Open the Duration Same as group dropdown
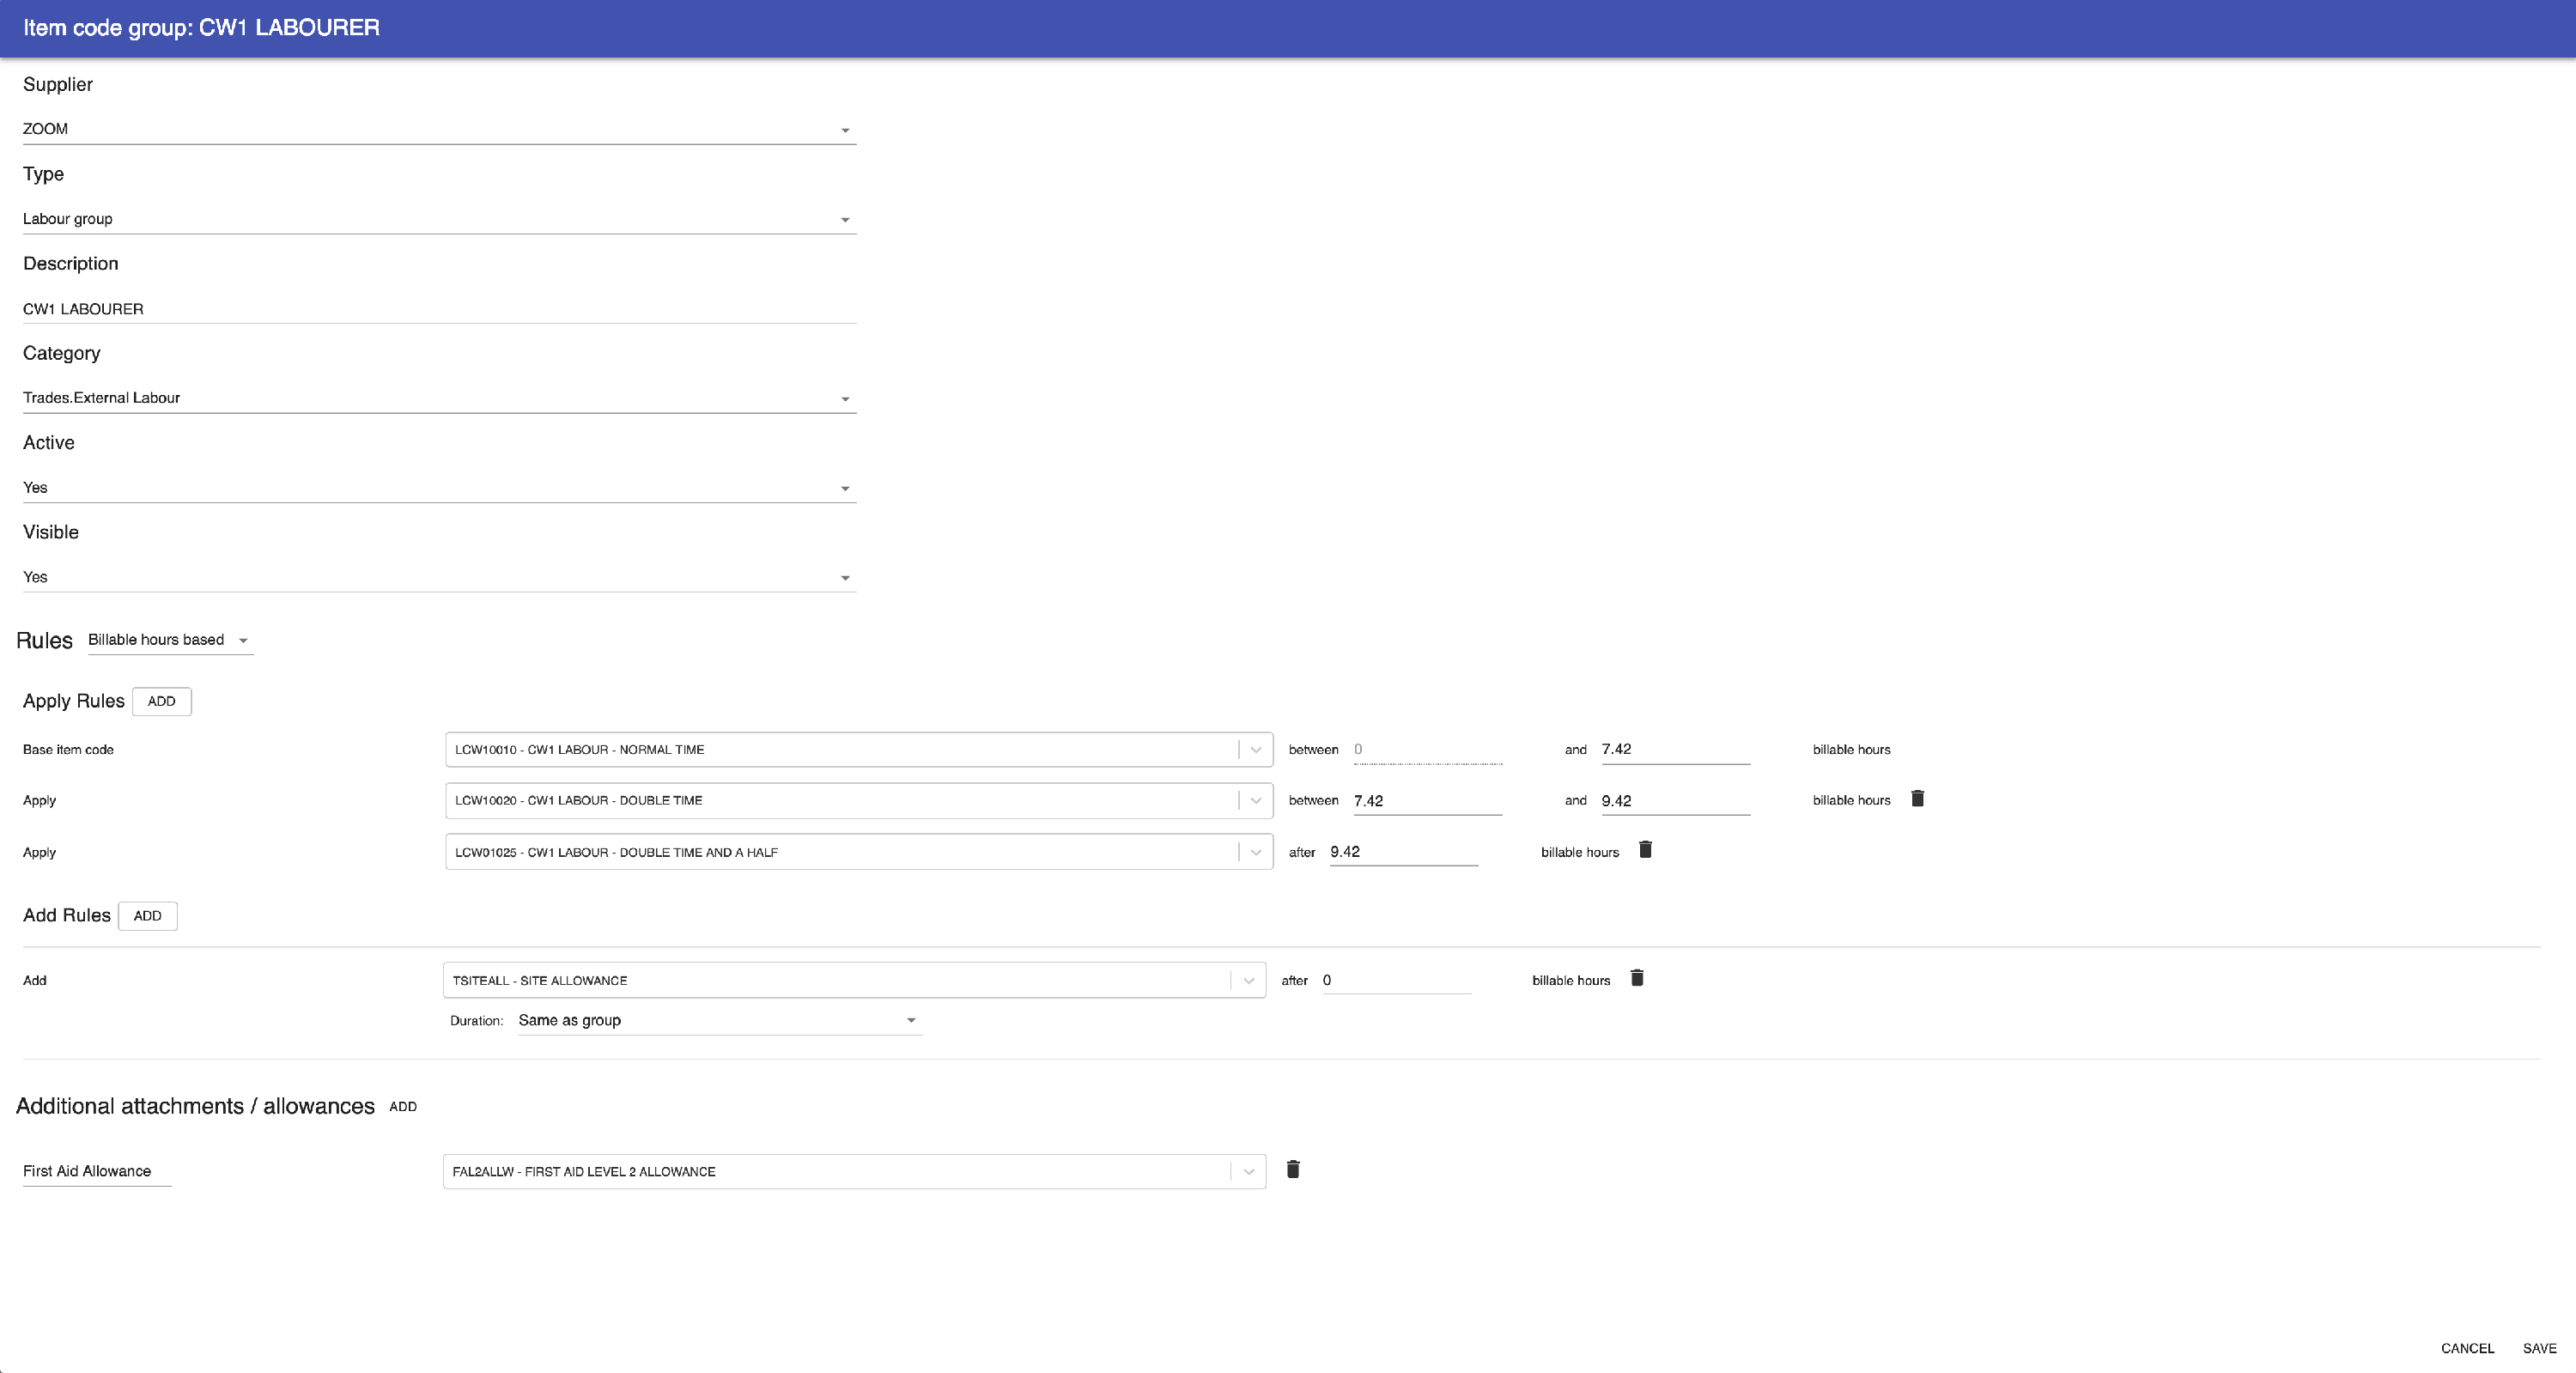The image size is (2576, 1373). 719,1021
